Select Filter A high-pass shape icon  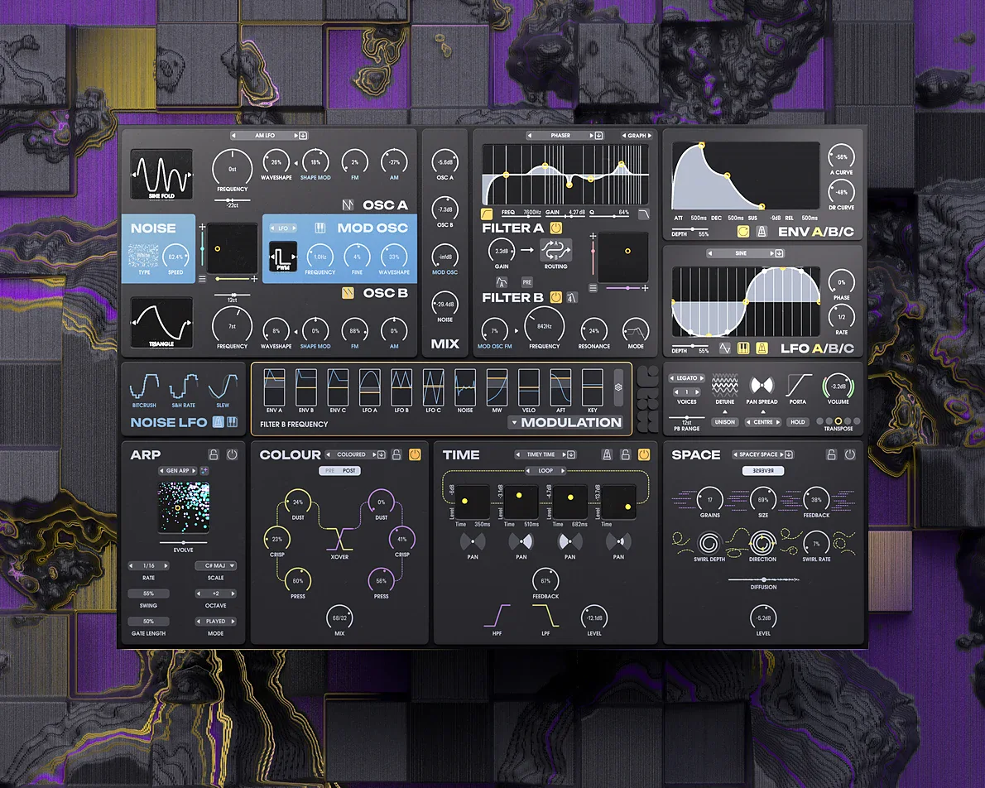pos(487,214)
